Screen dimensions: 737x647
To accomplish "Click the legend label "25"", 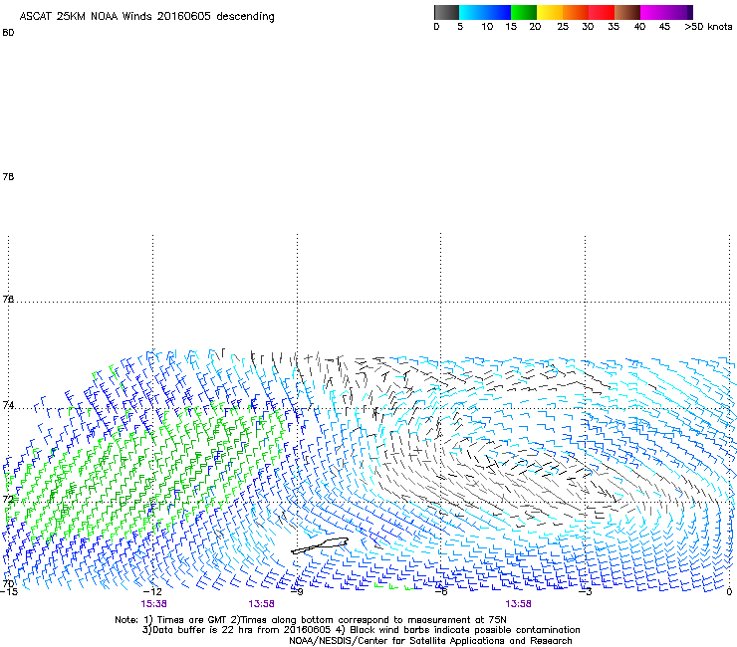I will [563, 27].
